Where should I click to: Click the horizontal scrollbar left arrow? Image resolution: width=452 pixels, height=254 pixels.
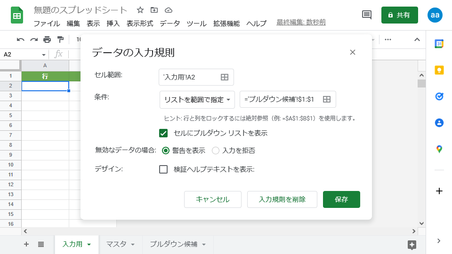tap(25, 231)
